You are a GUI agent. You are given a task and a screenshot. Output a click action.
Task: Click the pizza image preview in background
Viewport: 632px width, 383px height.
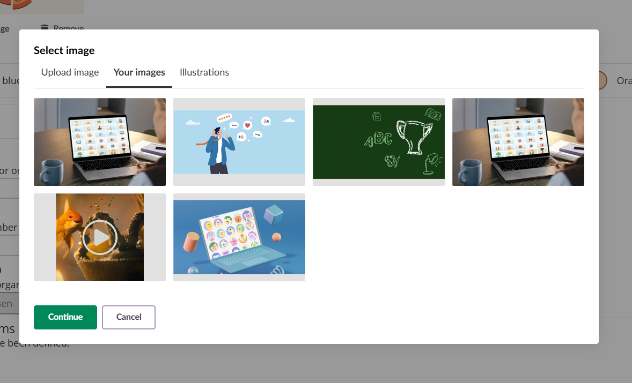pos(42,6)
